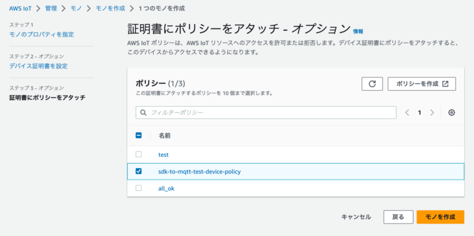
Task: Check the all_ok policy checkbox
Action: tap(138, 188)
